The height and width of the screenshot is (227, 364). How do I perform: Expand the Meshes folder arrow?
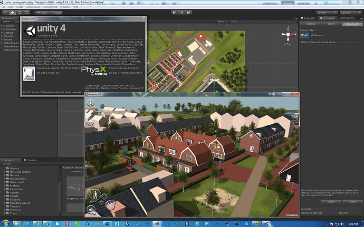pyautogui.click(x=5, y=175)
